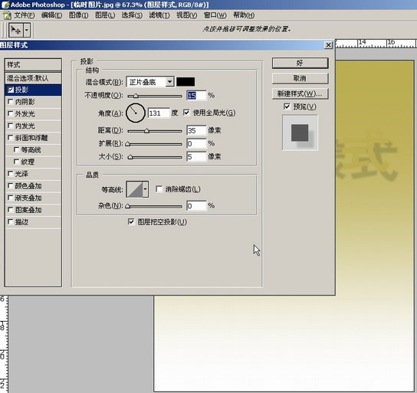Viewport: 417px width, 393px height.
Task: Open the 窗口(W) menu
Action: point(215,15)
